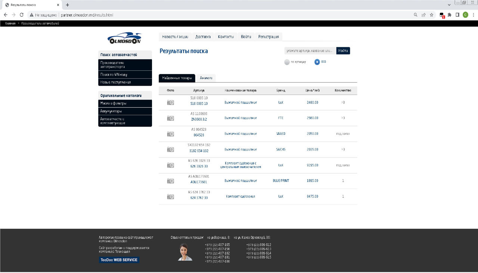478x273 pixels.
Task: Click the zoom magnifier icon in address bar
Action: [416, 15]
